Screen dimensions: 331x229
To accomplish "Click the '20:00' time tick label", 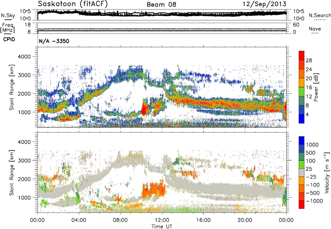I will point(245,220).
